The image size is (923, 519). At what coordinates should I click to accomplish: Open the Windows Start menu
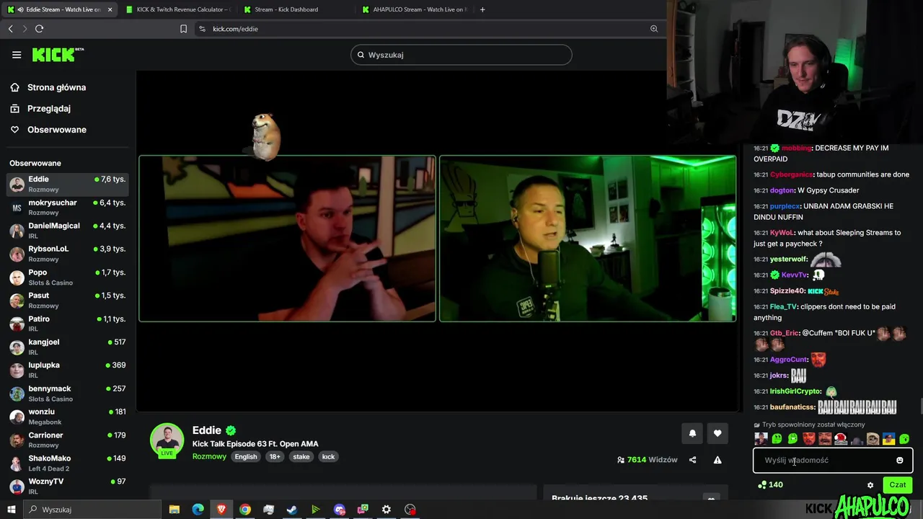(11, 510)
